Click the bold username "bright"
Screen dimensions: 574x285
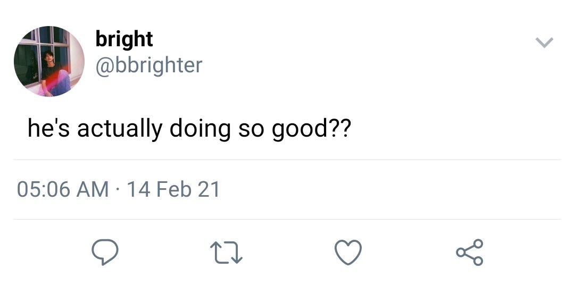pyautogui.click(x=124, y=39)
